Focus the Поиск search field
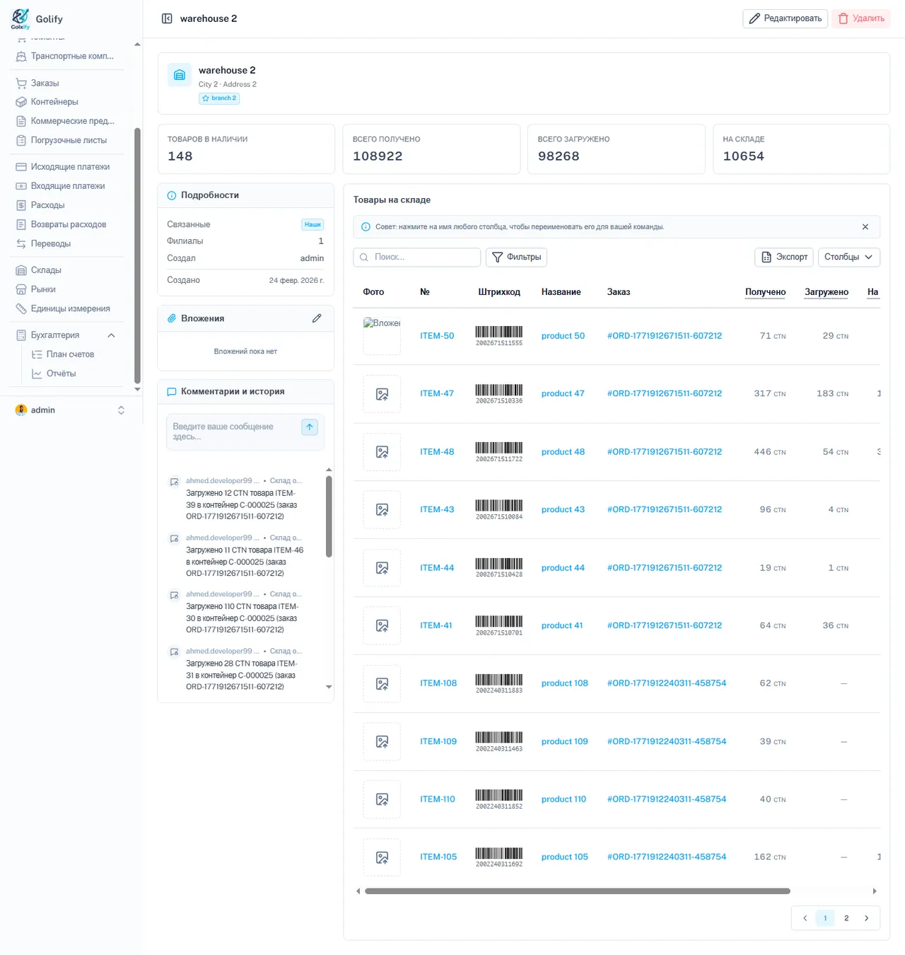905x955 pixels. tap(417, 257)
